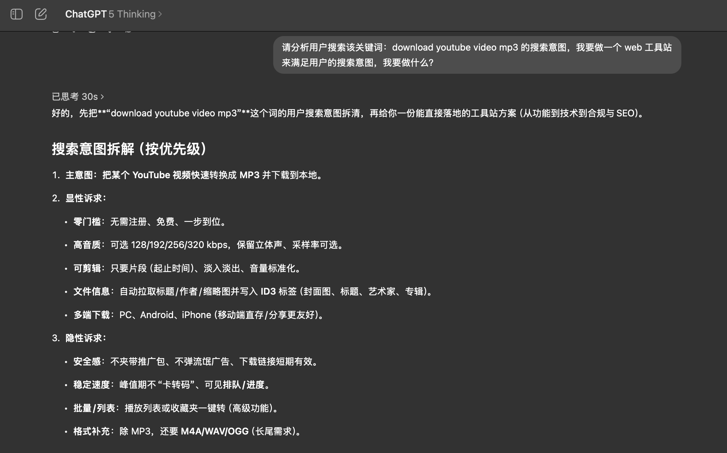The height and width of the screenshot is (453, 727).
Task: Click the bold "M4A/WAV/OGG" text
Action: 215,431
